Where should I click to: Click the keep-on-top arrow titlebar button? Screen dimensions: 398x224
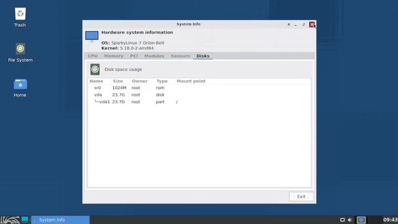coord(289,25)
